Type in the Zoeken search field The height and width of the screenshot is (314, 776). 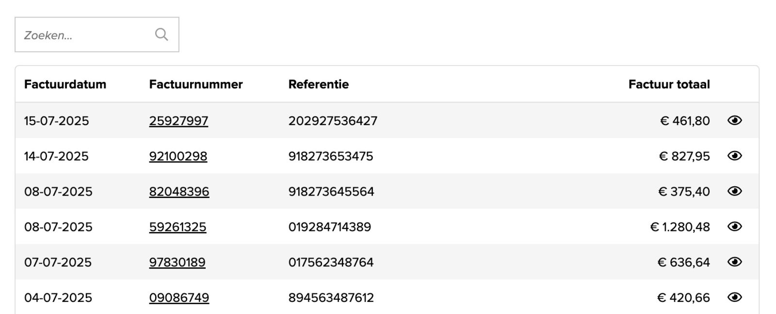point(82,35)
